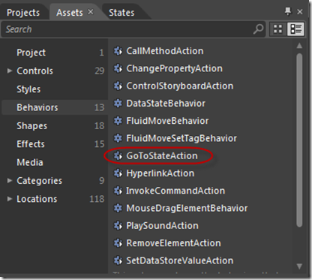Click the ChangePropertyAction gear icon
312x280 pixels.
point(118,68)
